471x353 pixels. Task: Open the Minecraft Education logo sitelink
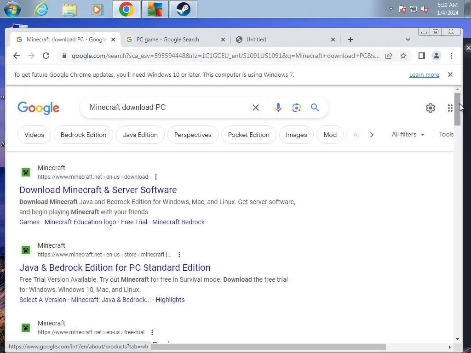[80, 222]
